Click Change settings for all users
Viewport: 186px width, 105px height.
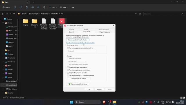coord(78,84)
